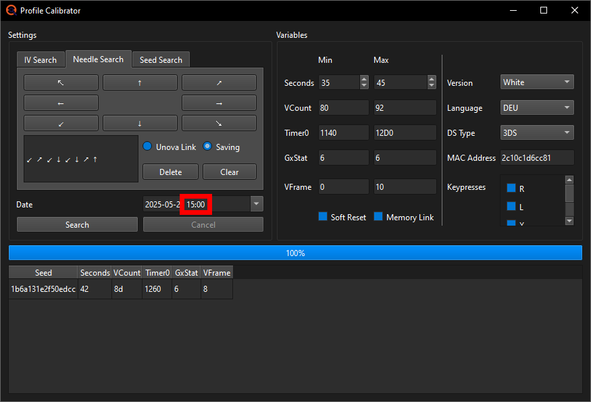Open the IV Search tab

point(41,59)
